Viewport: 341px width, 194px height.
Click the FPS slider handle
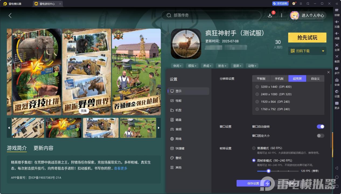[268, 171]
